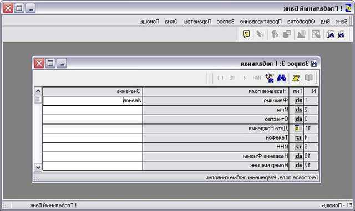Select the Фамилия field name cell

(216, 101)
